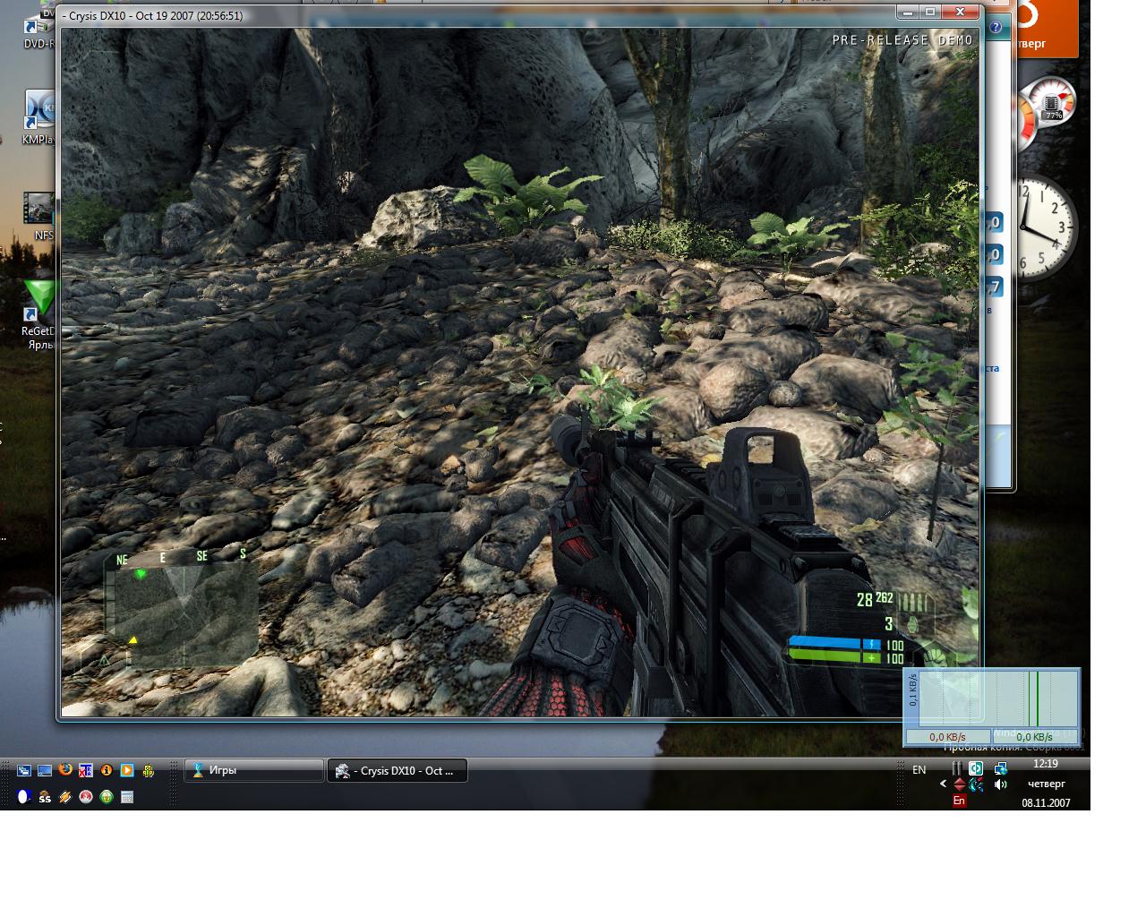This screenshot has width=1146, height=917.
Task: Minimize the Crysis DX10 window
Action: [x=909, y=12]
